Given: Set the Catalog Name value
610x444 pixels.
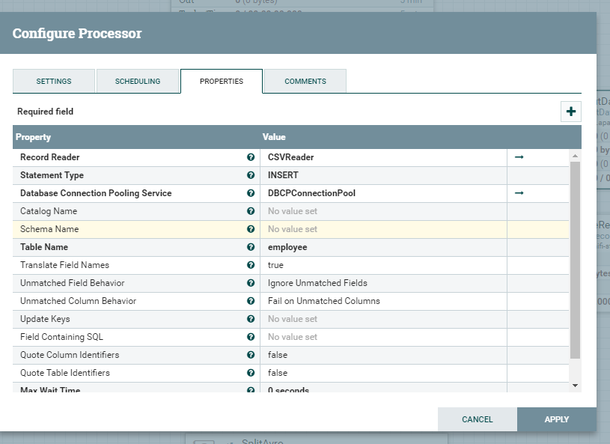Looking at the screenshot, I should 383,211.
